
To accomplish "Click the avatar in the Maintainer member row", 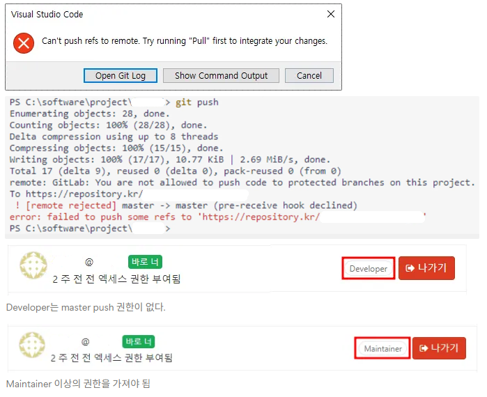I will click(x=32, y=345).
